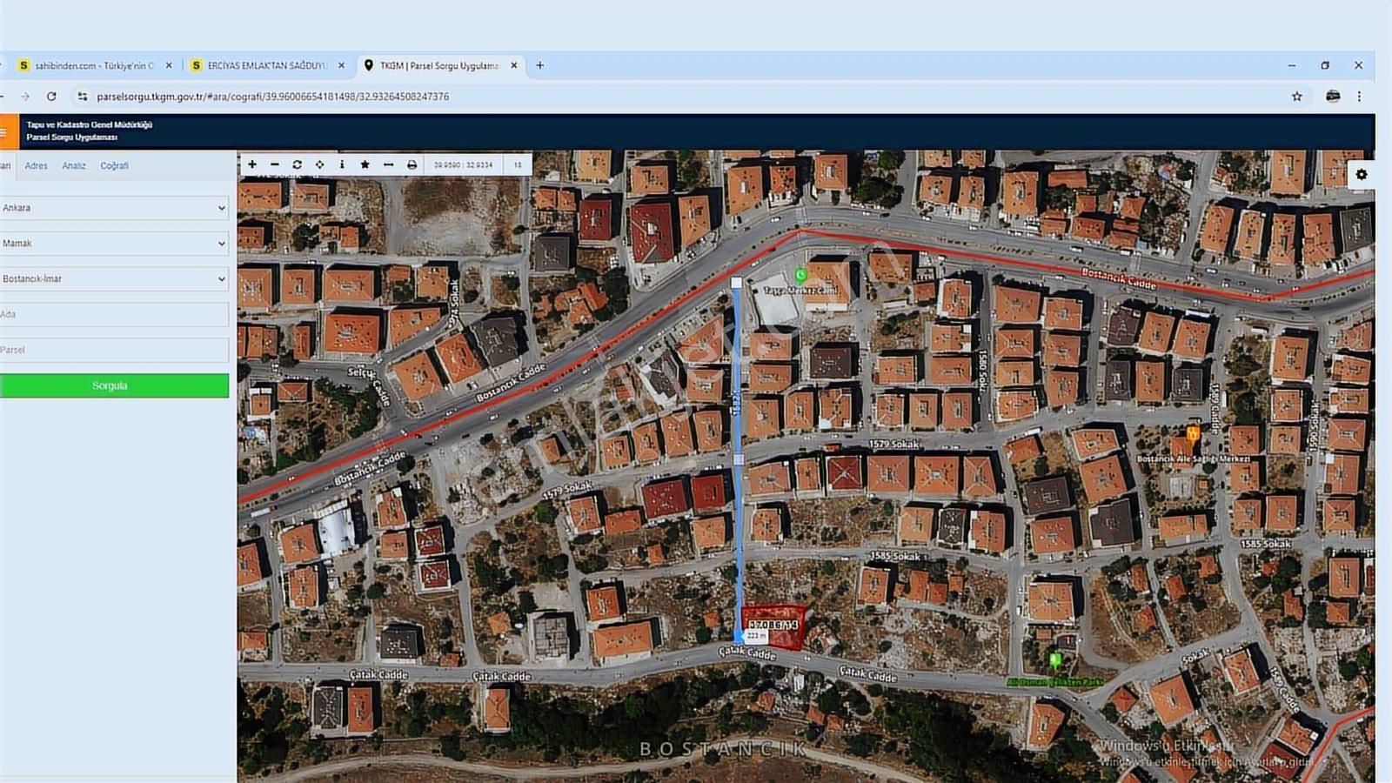Screen dimensions: 1392x783
Task: Click the browser address bar URL
Action: (x=273, y=97)
